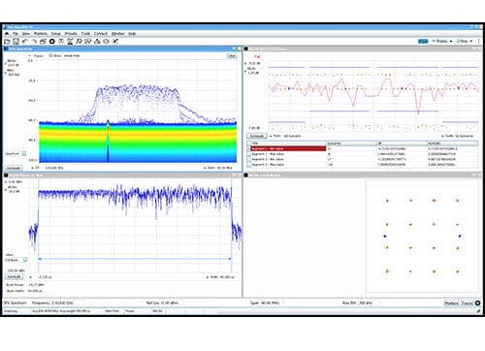Open the Connect menu
This screenshot has height=351, width=485.
101,34
